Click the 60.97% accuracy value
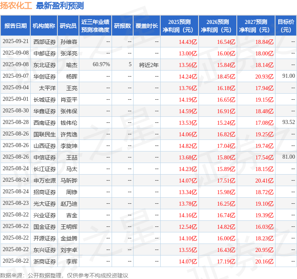 point(101,65)
